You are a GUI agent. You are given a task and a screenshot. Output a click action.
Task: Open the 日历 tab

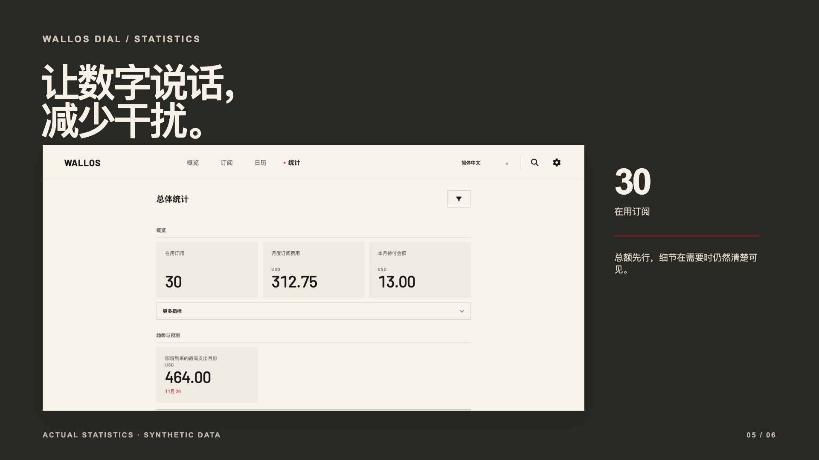click(x=260, y=163)
